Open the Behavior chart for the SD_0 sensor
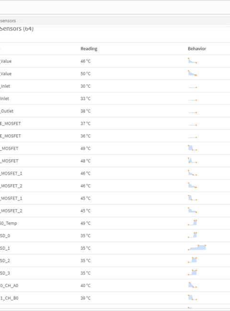 tap(193, 235)
